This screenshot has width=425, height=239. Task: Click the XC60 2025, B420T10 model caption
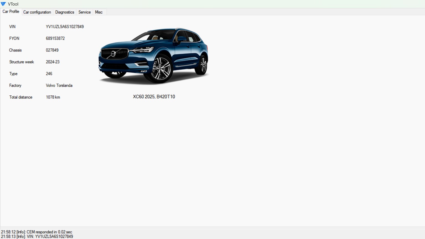tap(154, 97)
